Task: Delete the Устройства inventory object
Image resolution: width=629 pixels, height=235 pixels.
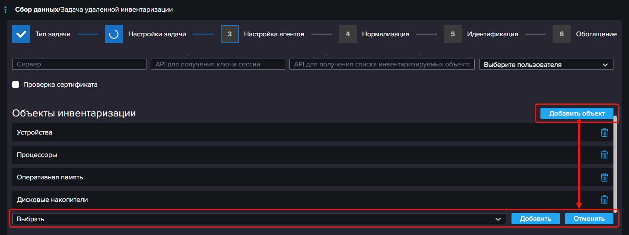Action: tap(604, 132)
